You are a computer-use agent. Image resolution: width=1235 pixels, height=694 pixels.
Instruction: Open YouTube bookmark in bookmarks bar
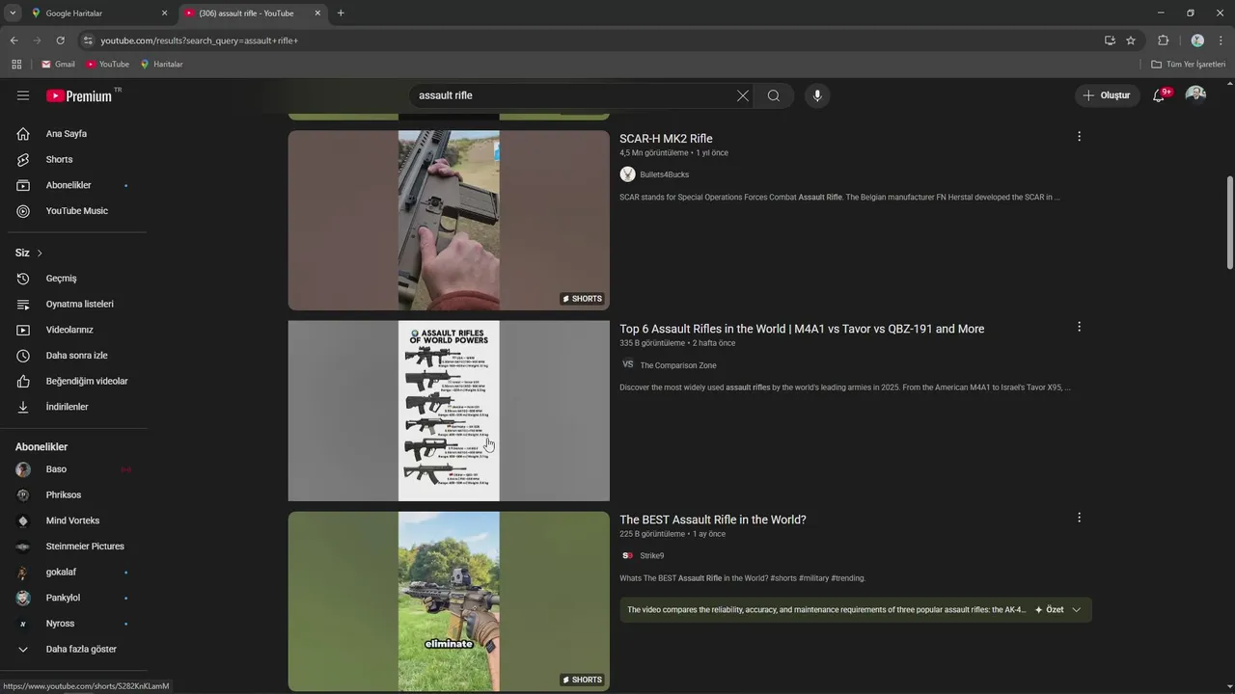107,65
